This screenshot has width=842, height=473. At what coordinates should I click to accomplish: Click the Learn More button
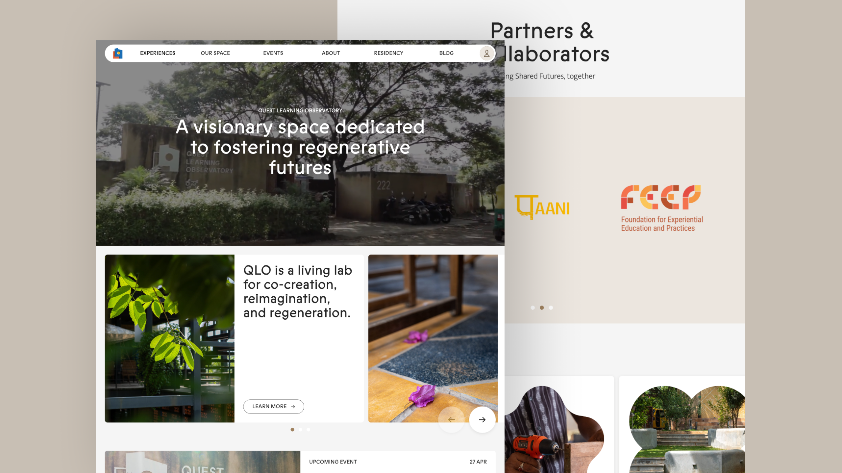(x=274, y=406)
